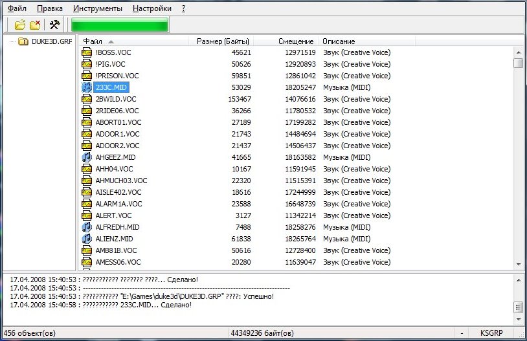Click the sound icon of !PRISON.VOC
Image resolution: width=527 pixels, height=341 pixels.
[x=87, y=76]
